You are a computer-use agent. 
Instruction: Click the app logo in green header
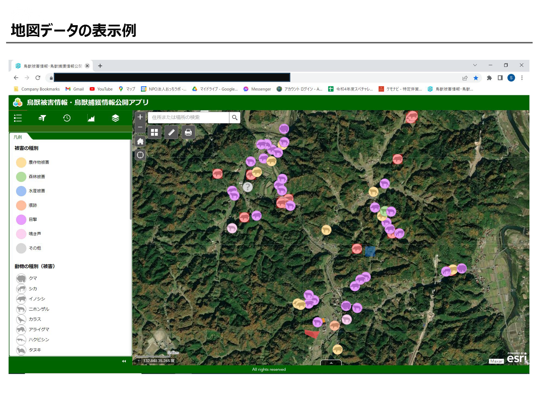[18, 102]
